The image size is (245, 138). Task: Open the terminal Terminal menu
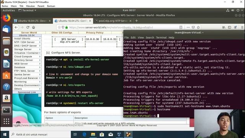pyautogui.click(x=161, y=38)
